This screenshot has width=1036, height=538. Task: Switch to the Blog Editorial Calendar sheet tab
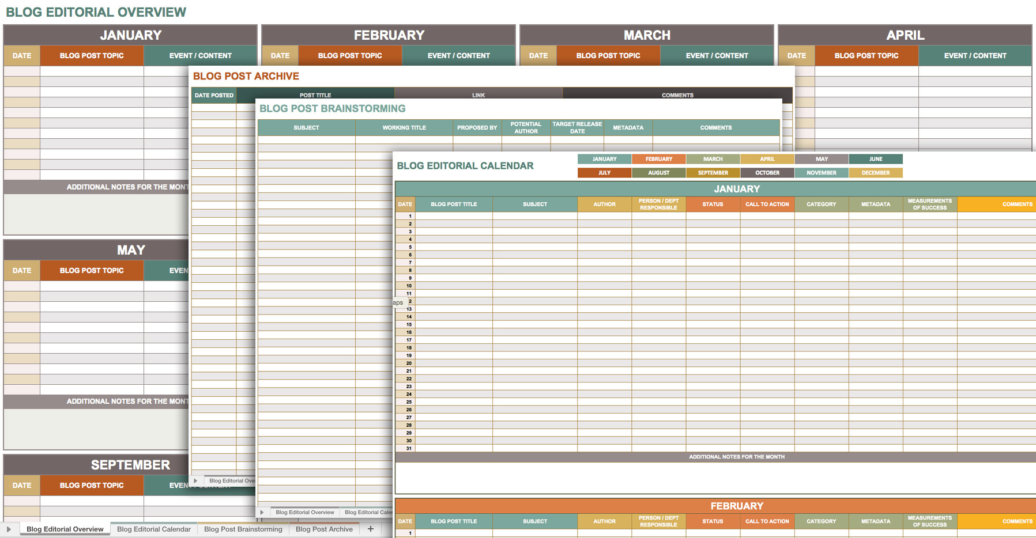coord(153,529)
